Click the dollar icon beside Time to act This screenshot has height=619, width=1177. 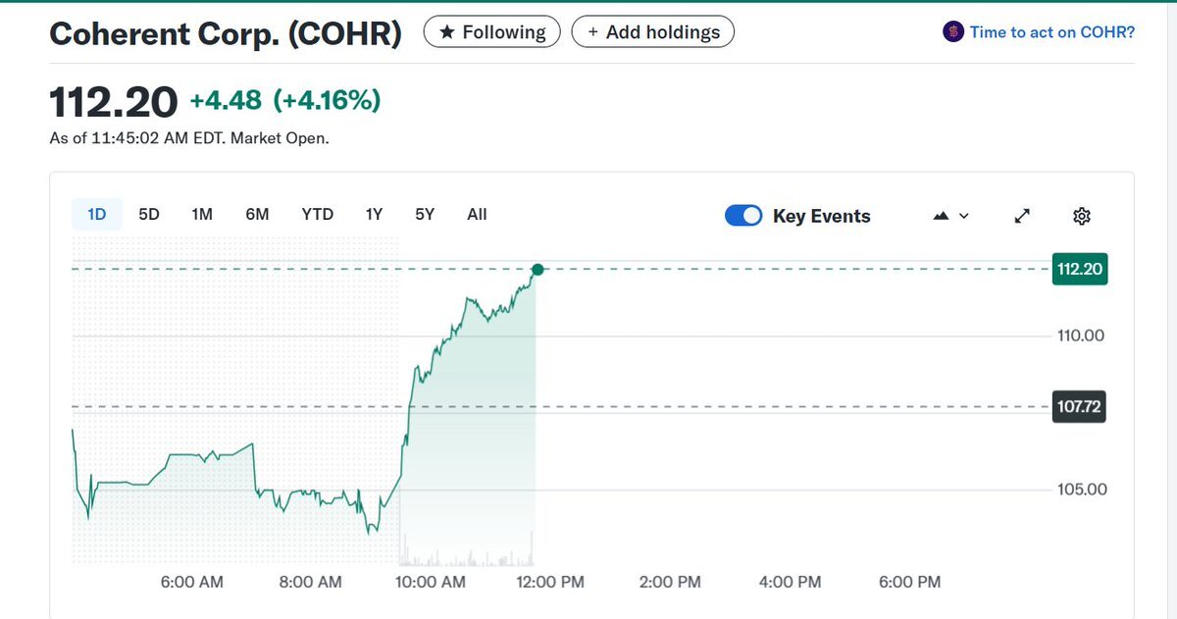coord(953,31)
